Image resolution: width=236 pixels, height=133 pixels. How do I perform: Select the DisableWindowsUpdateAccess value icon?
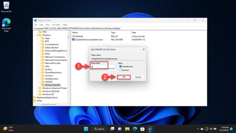(73, 39)
